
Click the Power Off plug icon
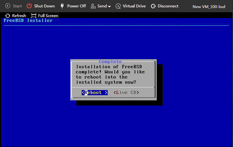click(62, 6)
